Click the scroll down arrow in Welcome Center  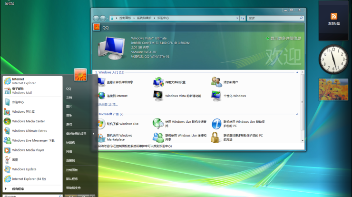coord(303,141)
